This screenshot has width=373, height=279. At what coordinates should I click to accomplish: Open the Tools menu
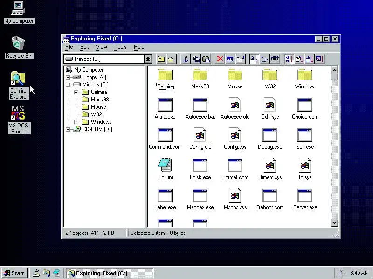coord(120,47)
